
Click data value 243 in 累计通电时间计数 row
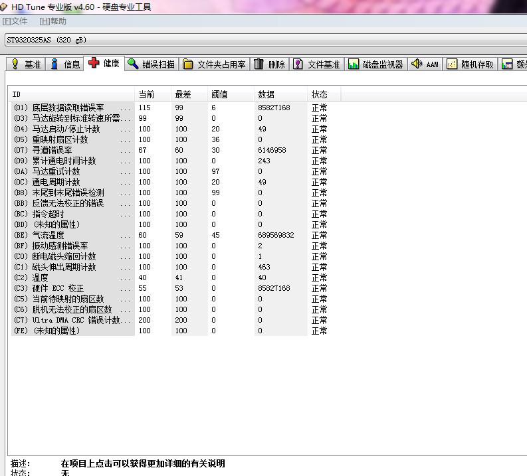[x=264, y=161]
